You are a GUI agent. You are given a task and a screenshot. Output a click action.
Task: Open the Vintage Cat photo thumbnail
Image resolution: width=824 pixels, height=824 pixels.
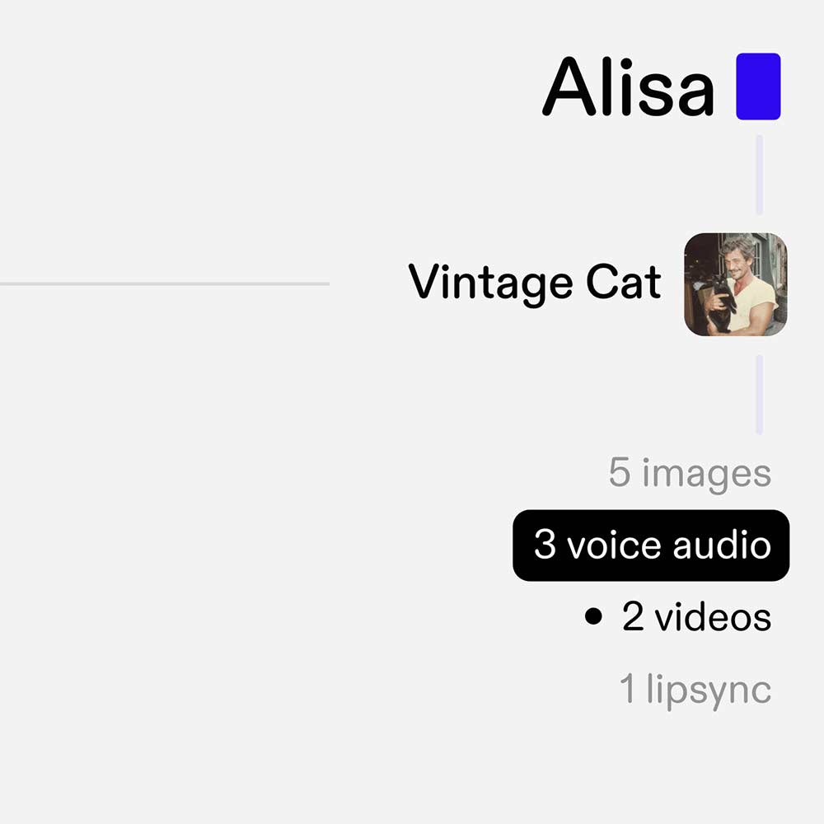(735, 284)
